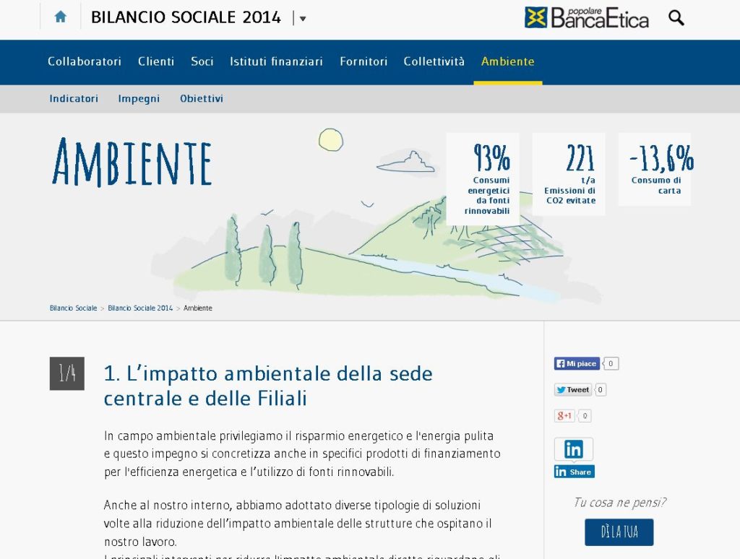This screenshot has height=559, width=740.
Task: Open the Collaboratori section
Action: 85,61
